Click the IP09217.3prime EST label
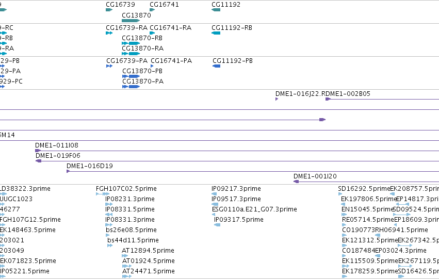 [x=236, y=189]
